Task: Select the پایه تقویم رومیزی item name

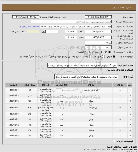Action: pyautogui.click(x=91, y=90)
